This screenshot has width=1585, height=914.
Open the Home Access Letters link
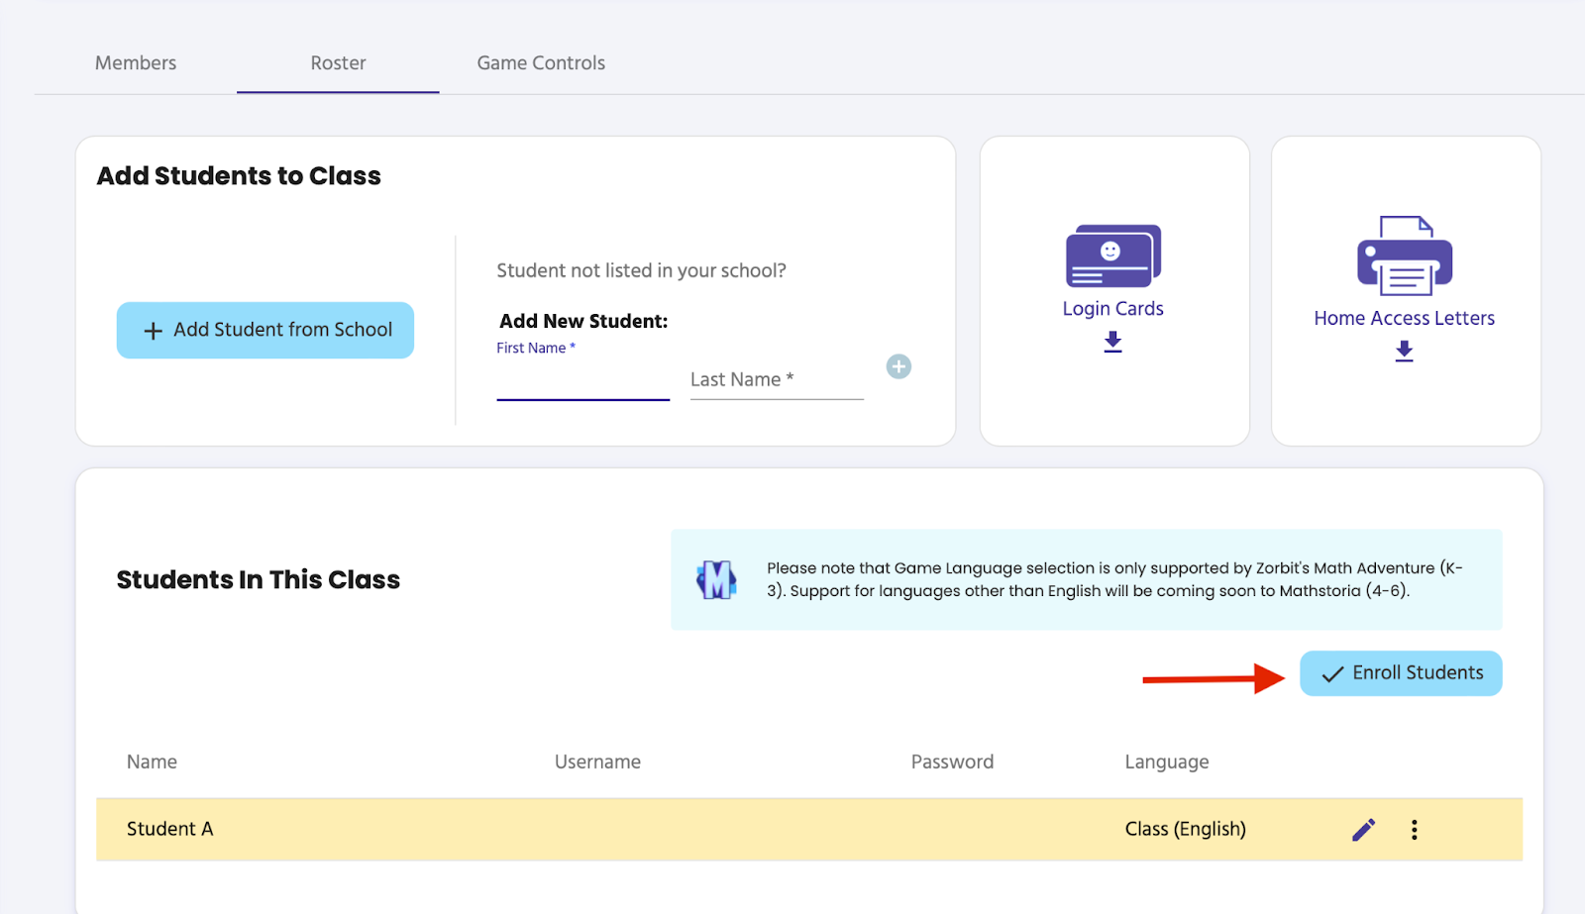[1404, 318]
